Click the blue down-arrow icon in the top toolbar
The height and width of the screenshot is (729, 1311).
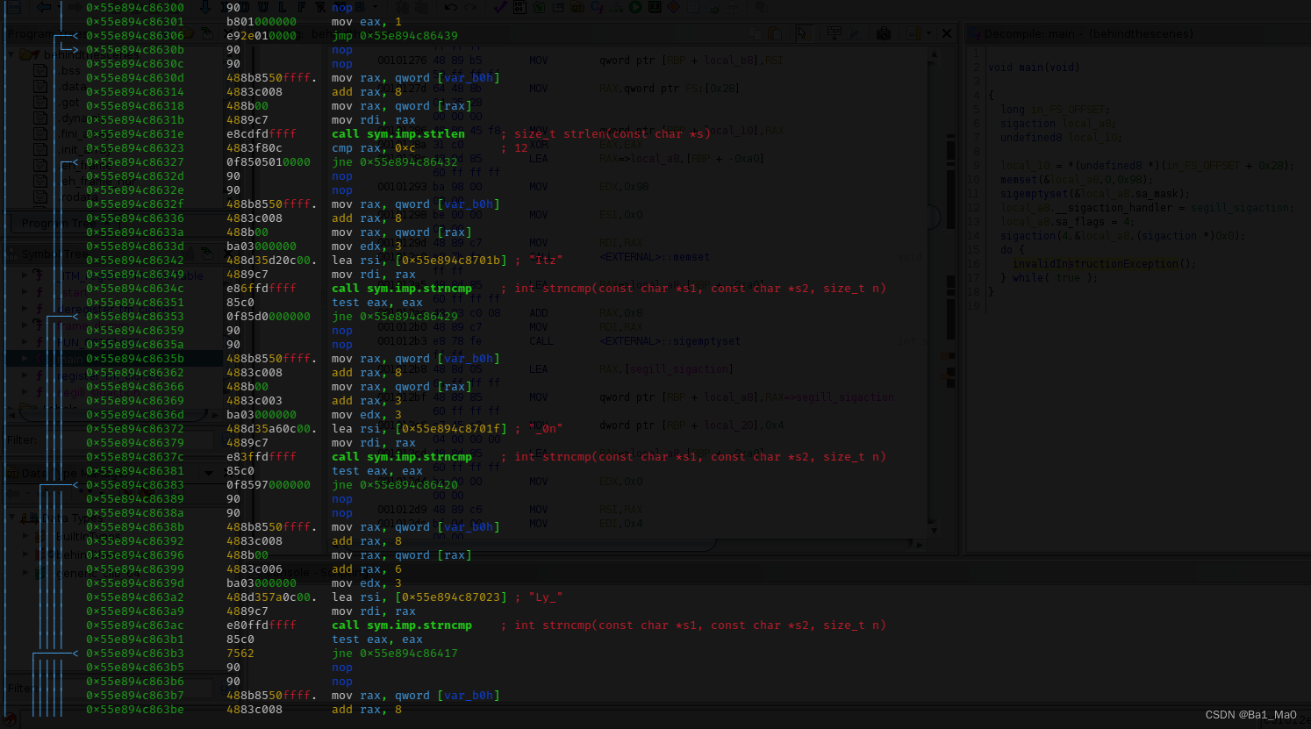point(204,7)
